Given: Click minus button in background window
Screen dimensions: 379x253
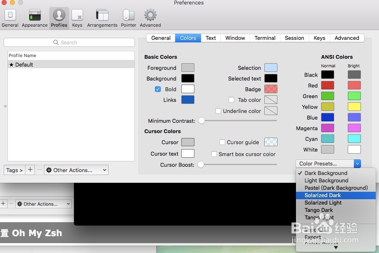Looking at the screenshot, I should 12,204.
